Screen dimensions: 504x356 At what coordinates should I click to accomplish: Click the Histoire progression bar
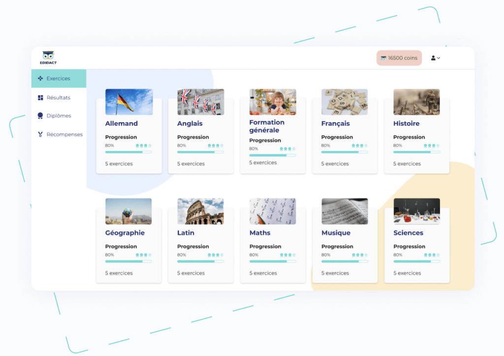(416, 152)
